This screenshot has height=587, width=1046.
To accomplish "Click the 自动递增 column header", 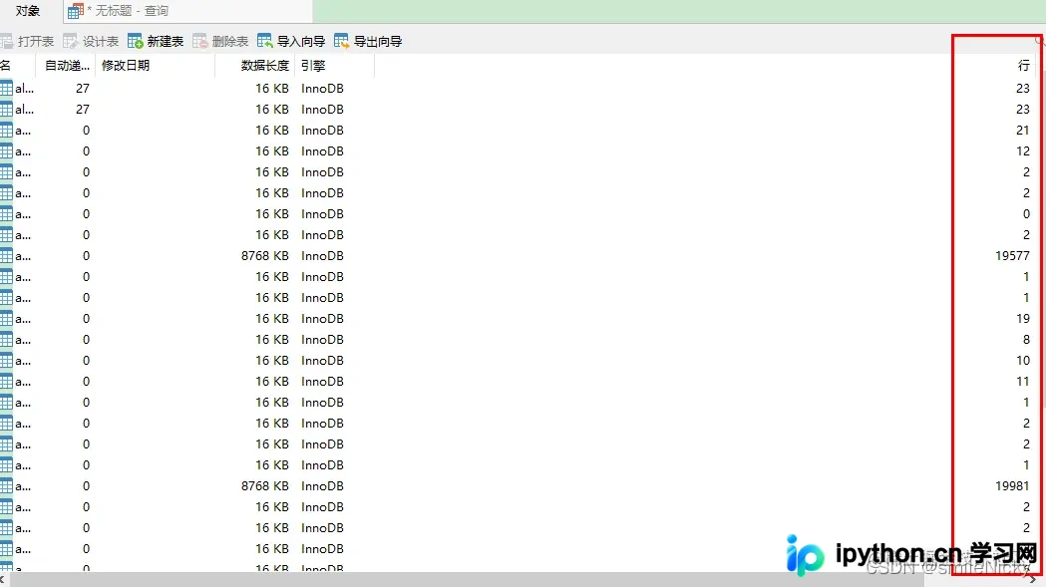I will click(66, 66).
